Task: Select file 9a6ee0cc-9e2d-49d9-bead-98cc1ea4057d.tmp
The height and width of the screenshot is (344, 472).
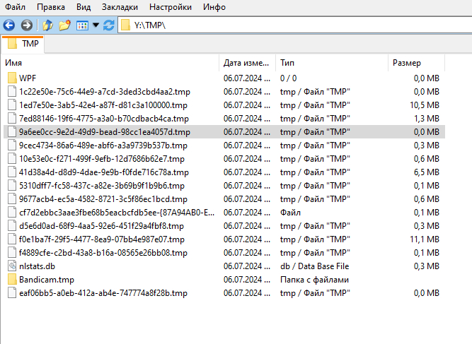Action: [105, 132]
